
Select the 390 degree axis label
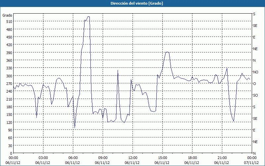point(9,53)
